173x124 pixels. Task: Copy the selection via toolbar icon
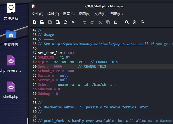click(x=108, y=22)
